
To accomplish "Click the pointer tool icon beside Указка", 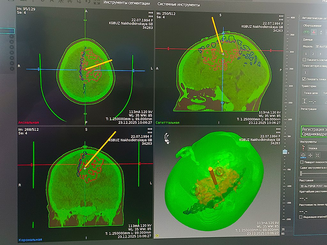I will click(303, 148).
